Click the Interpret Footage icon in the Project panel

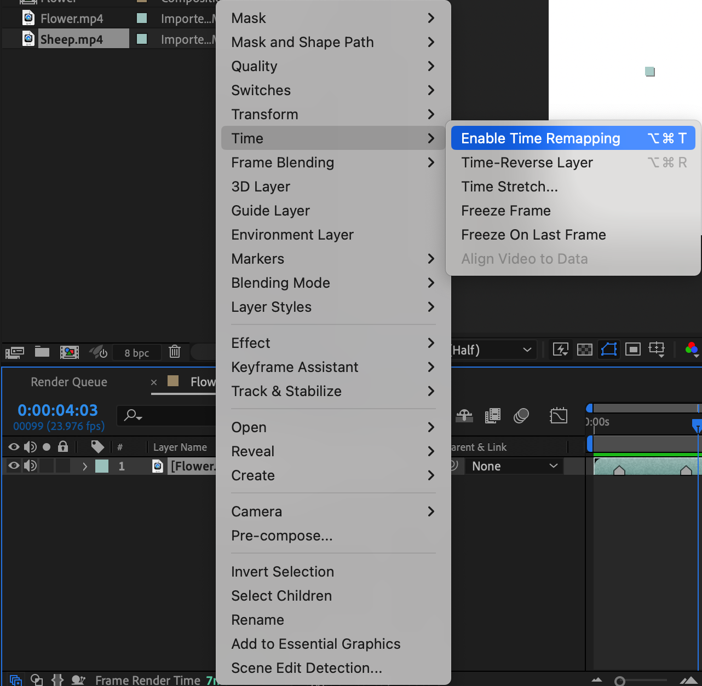15,352
